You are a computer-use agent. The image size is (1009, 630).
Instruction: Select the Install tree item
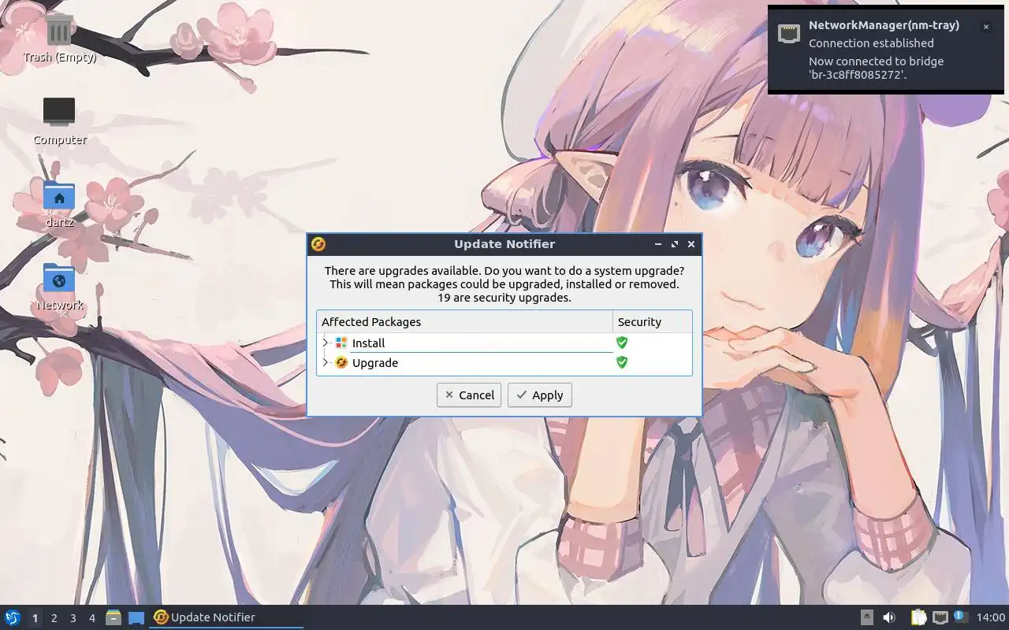pos(368,343)
